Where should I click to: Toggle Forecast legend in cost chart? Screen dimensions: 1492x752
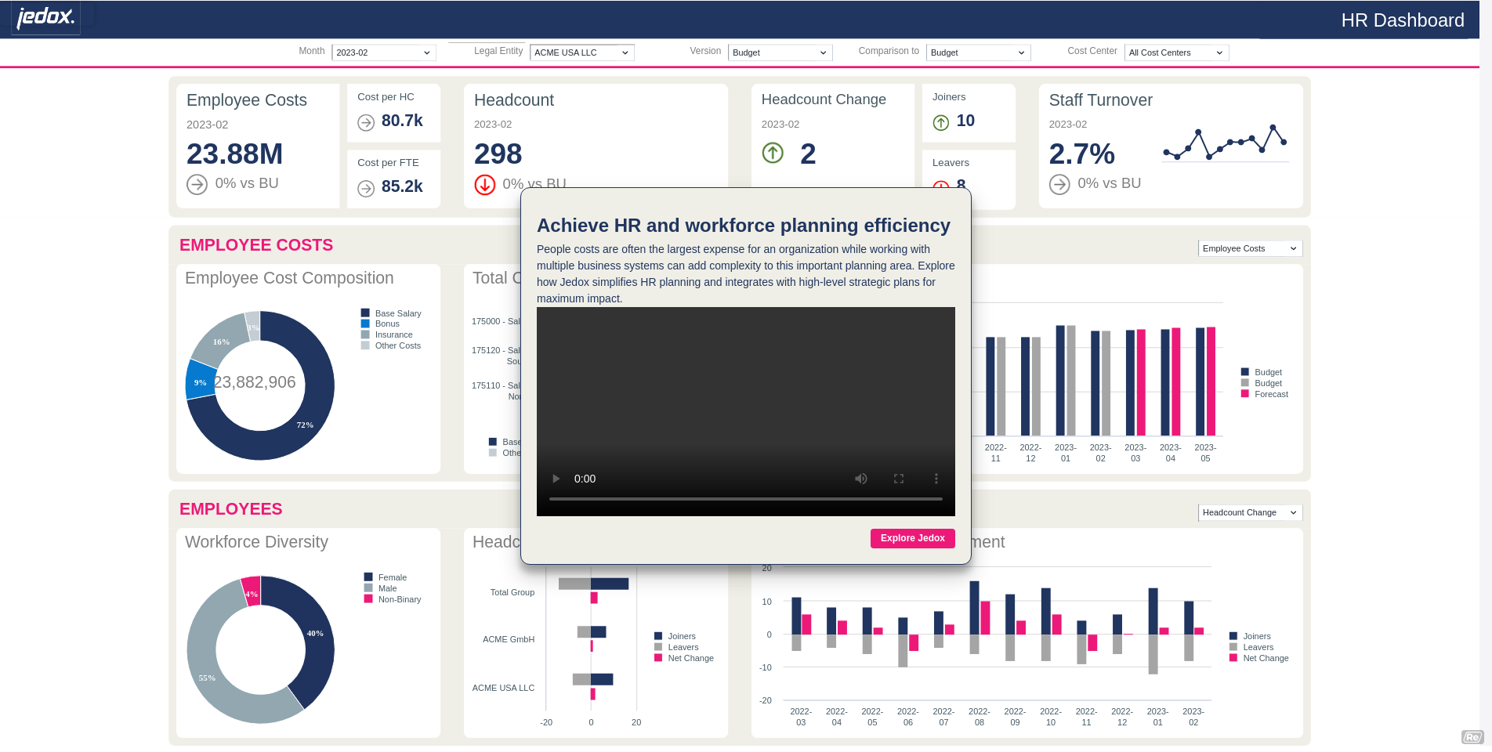click(x=1270, y=394)
